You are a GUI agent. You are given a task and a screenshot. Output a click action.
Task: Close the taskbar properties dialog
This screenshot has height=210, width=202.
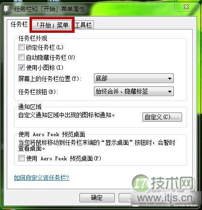(186, 7)
